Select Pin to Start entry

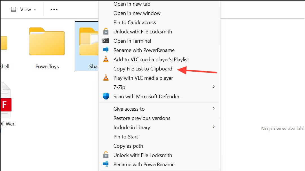126,137
